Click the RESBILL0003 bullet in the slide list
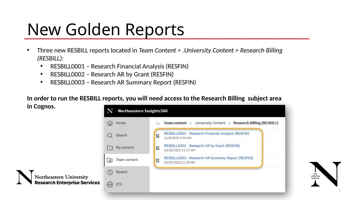Viewport: 356px width, 200px height. (x=123, y=82)
